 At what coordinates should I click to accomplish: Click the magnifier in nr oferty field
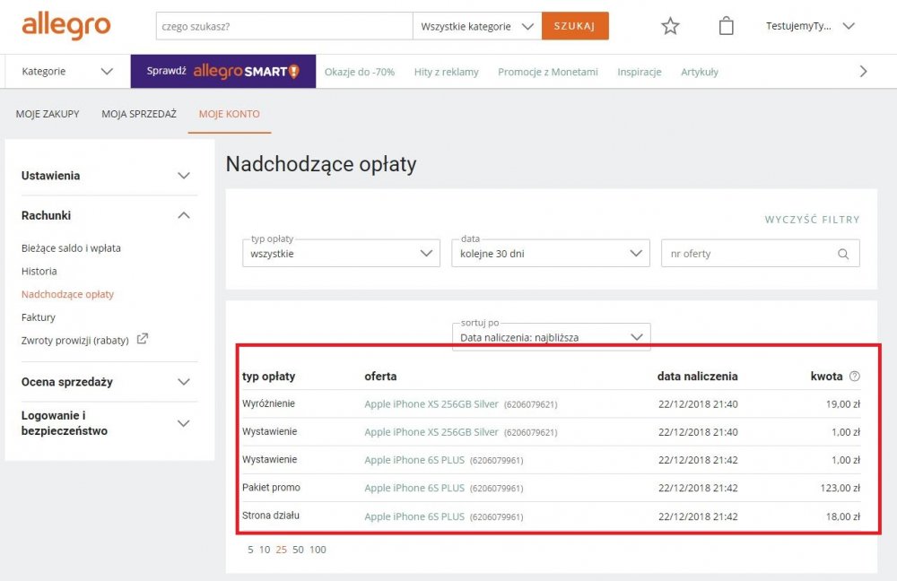coord(842,254)
